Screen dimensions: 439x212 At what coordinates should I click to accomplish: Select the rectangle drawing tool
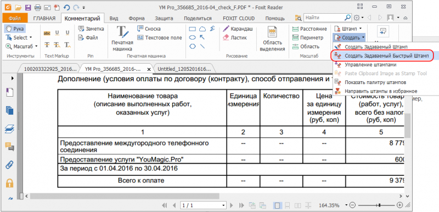pyautogui.click(x=193, y=29)
